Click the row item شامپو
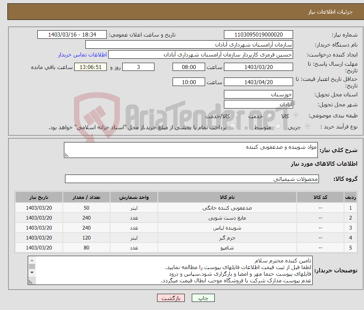 pos(227,248)
